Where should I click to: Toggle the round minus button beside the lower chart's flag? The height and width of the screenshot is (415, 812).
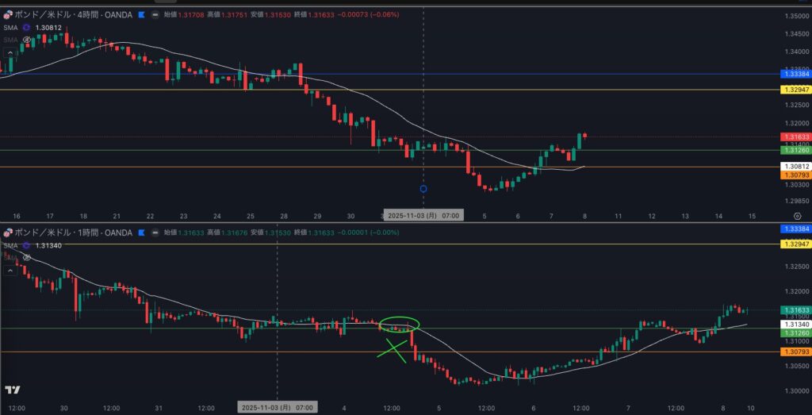coord(153,232)
